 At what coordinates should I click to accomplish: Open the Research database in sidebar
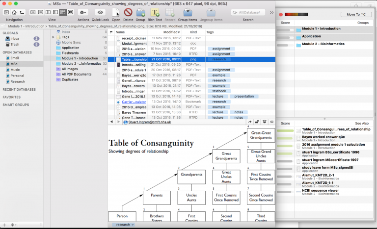(x=18, y=81)
